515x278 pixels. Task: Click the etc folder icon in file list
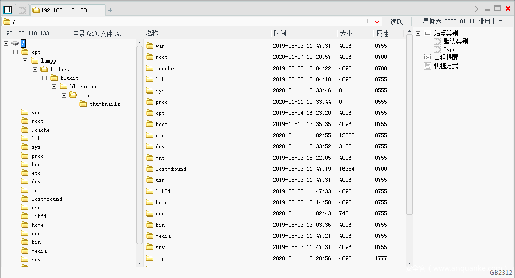(x=150, y=135)
